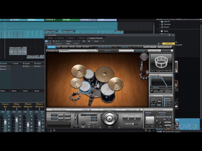This screenshot has width=202, height=151.
Task: Select the tambourine beside the Envelope panel
Action: click(144, 75)
